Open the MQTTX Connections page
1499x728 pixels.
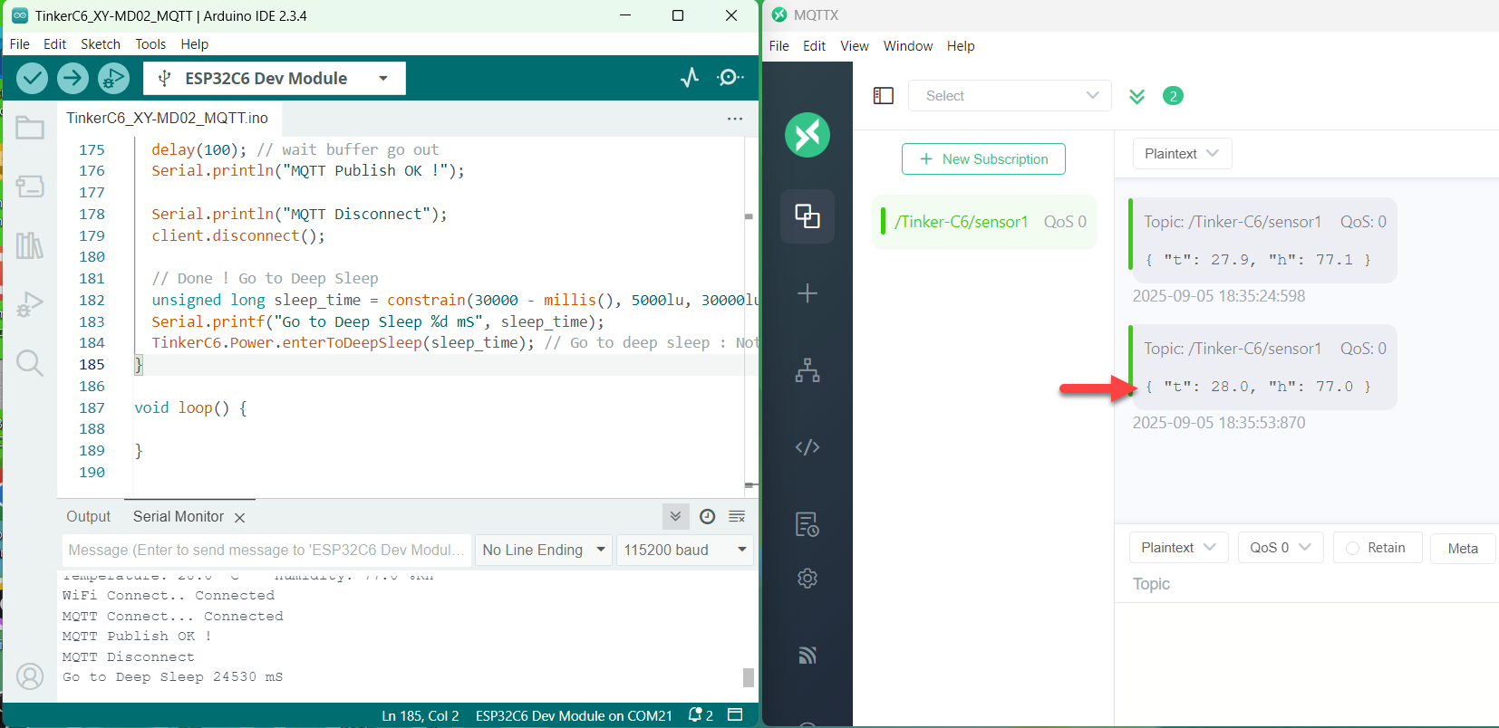[x=808, y=216]
